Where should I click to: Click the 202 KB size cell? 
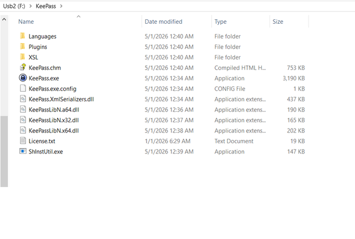tap(296, 130)
